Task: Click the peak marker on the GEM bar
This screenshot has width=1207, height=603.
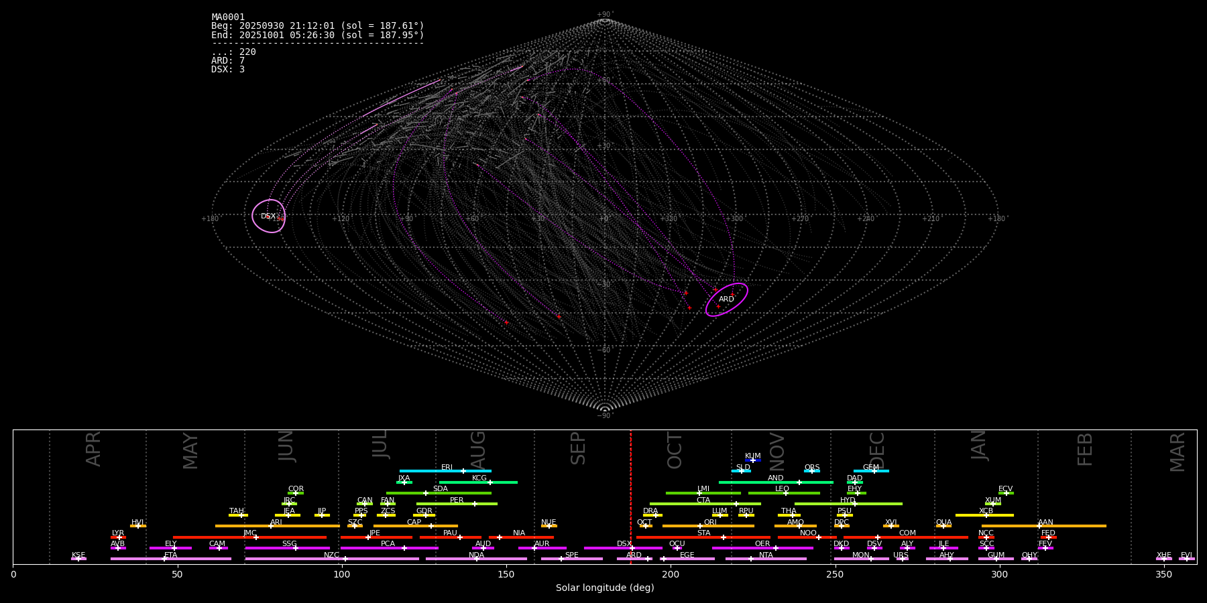Action: coord(874,471)
